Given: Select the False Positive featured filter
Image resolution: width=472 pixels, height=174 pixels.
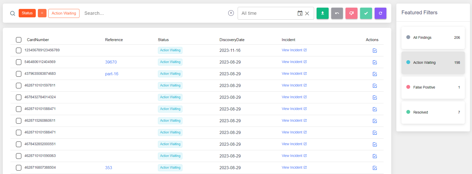Looking at the screenshot, I should [433, 88].
